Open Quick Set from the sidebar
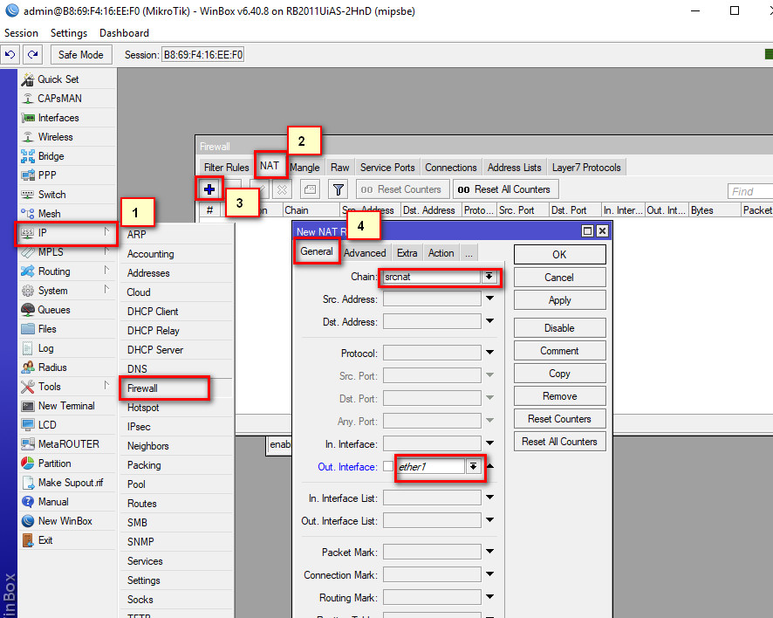 pos(58,79)
